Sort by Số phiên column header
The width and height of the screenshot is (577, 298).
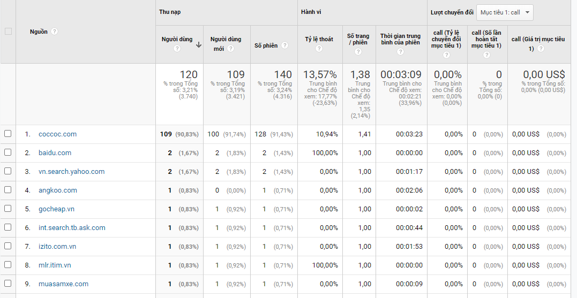click(x=266, y=45)
